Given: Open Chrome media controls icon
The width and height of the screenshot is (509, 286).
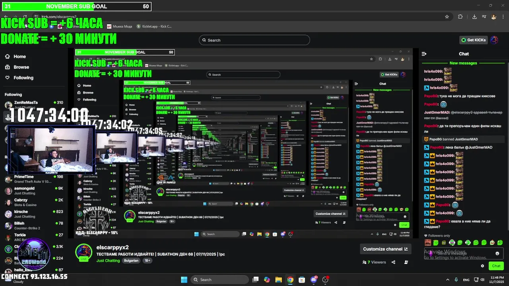Looking at the screenshot, I should point(484,17).
